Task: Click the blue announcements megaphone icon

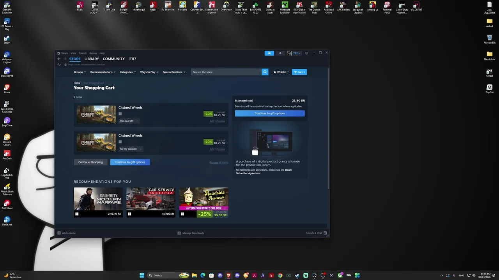Action: point(269,53)
